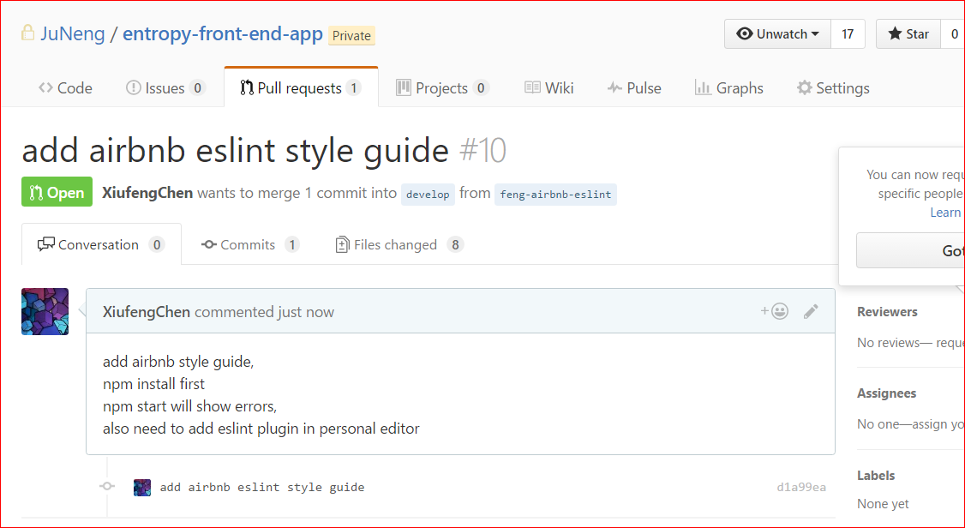Open the entropy-front-end-app repository link

[x=223, y=33]
